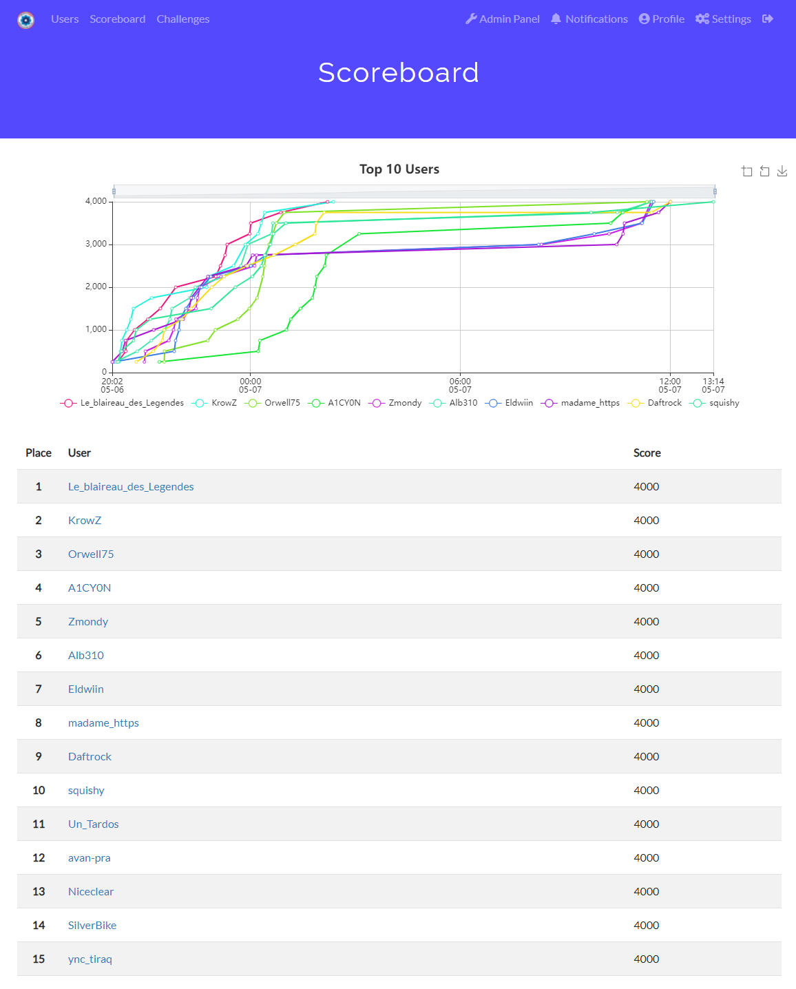Image resolution: width=796 pixels, height=989 pixels.
Task: Open squishy user profile link in table
Action: pos(86,791)
